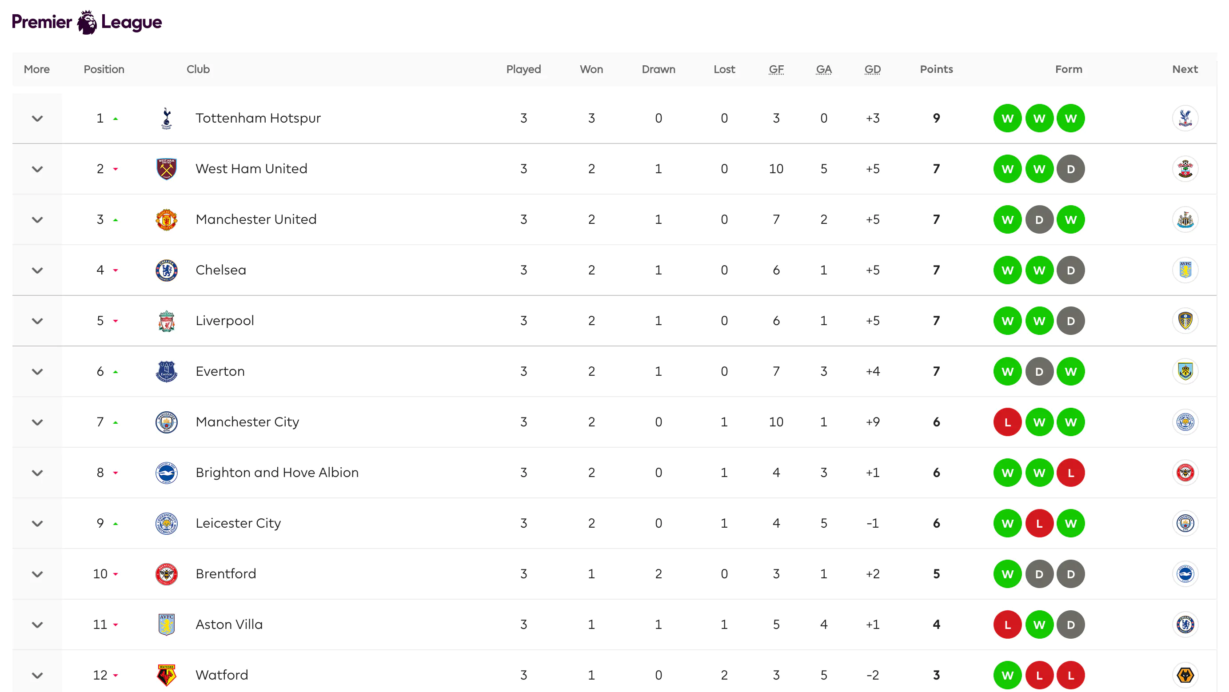Screen dimensions: 1229x692
Task: Expand the Chelsea row chevron
Action: (37, 270)
